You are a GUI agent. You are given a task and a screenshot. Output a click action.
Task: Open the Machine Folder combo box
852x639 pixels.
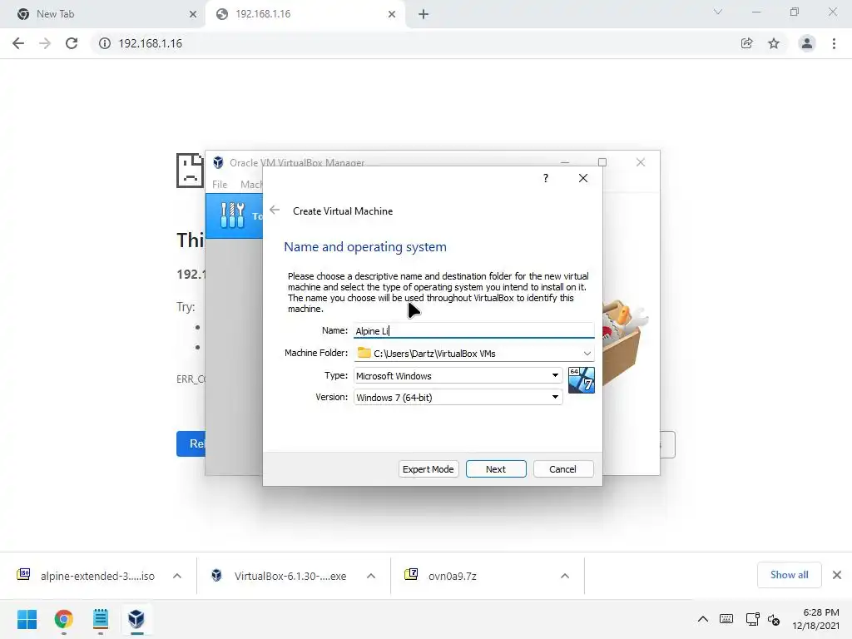pos(473,353)
